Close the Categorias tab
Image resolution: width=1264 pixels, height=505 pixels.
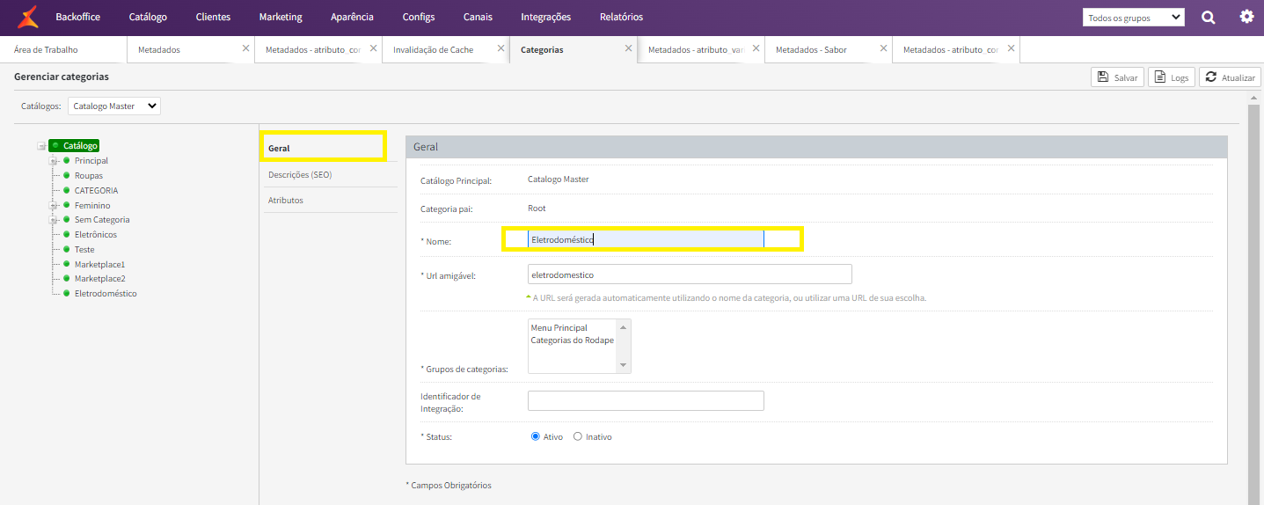tap(628, 48)
